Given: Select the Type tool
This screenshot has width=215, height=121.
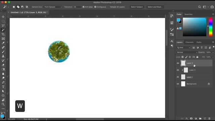Looking at the screenshot, I should click(3, 87).
